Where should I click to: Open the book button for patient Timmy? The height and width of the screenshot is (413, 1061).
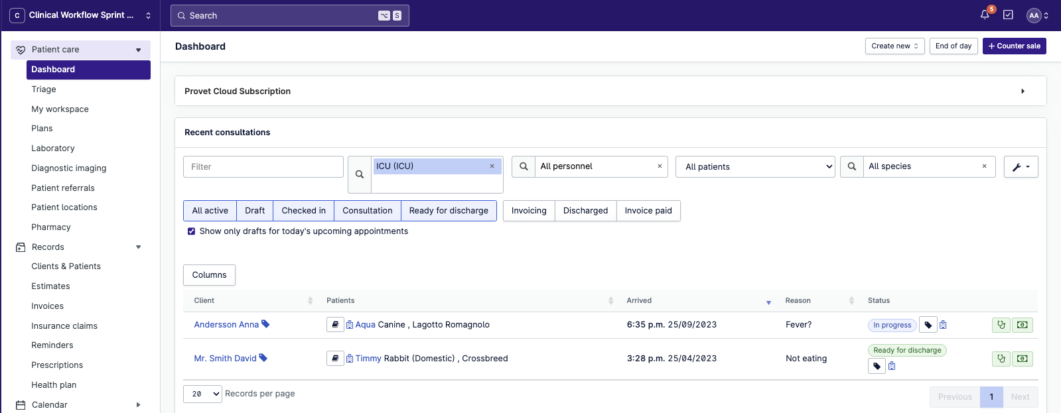(335, 358)
